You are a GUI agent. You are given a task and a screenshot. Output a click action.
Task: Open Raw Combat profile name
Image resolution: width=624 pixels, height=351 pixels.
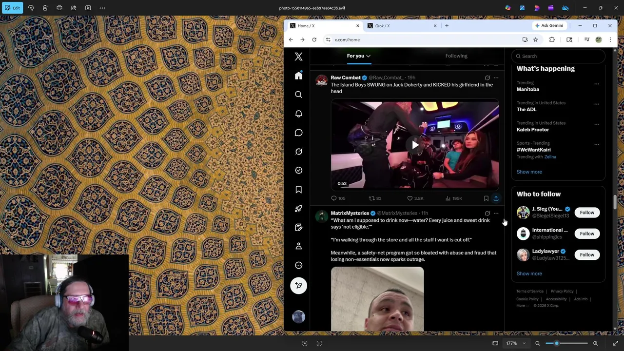click(x=345, y=78)
